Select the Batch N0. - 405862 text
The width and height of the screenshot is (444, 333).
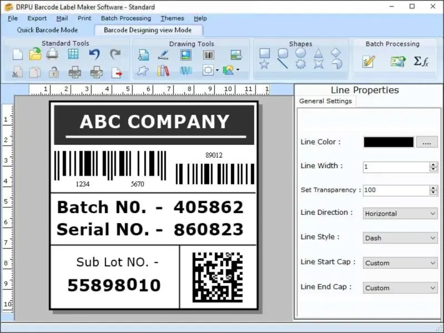(x=150, y=208)
